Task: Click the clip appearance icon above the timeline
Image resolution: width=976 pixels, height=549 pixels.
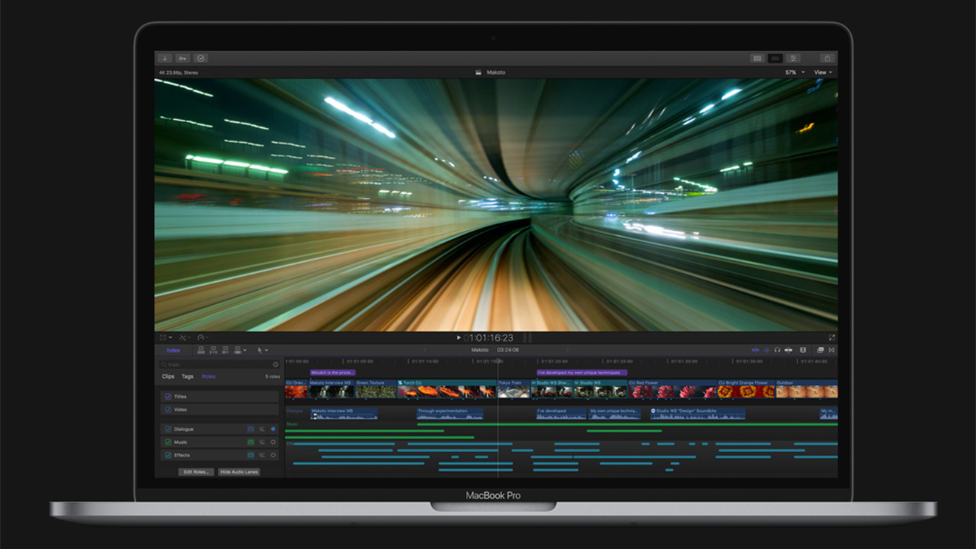Action: point(820,349)
